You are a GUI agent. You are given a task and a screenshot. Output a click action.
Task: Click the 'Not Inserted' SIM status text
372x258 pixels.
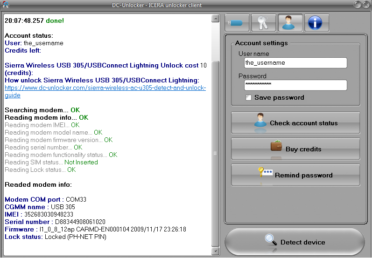click(81, 163)
